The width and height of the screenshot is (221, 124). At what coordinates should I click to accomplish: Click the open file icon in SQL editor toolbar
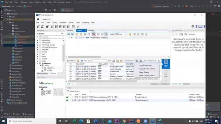pyautogui.click(x=68, y=34)
